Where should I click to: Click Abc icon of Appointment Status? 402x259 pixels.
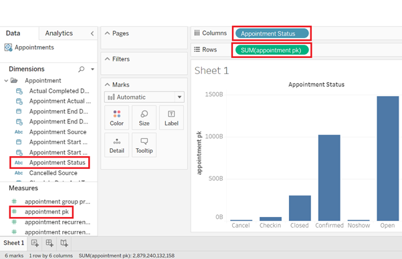pyautogui.click(x=19, y=162)
